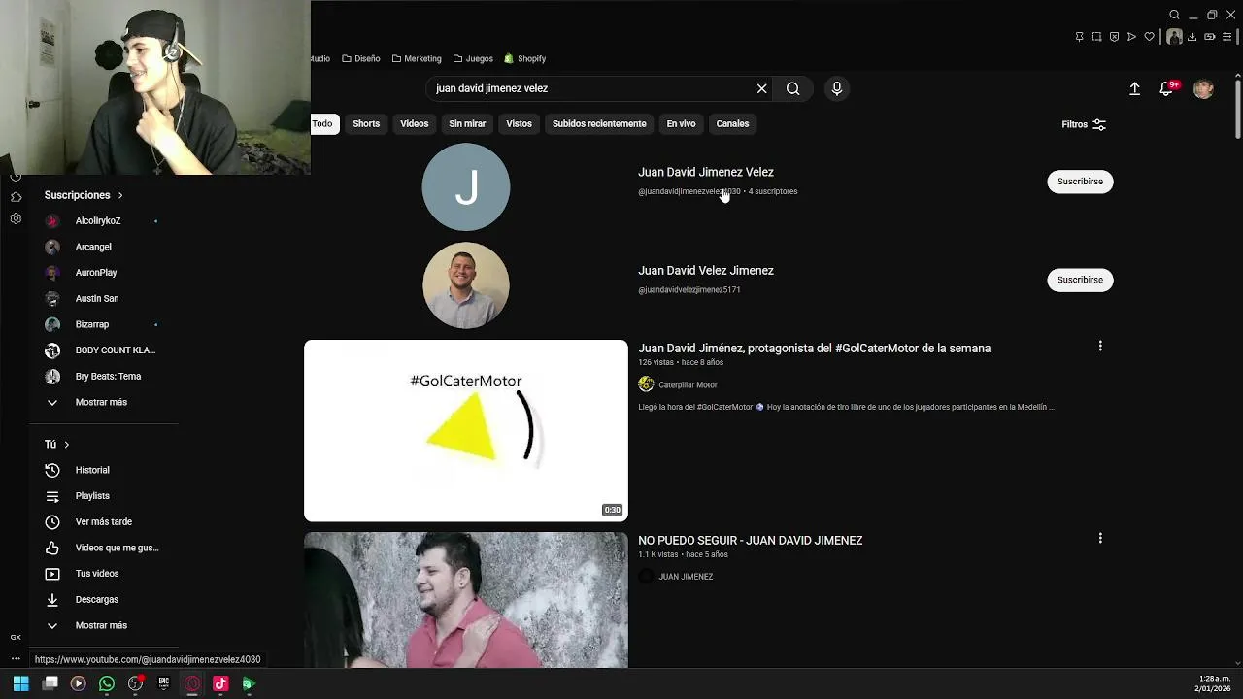The image size is (1243, 699).
Task: Click the Opera flow send icon
Action: pos(1131,37)
